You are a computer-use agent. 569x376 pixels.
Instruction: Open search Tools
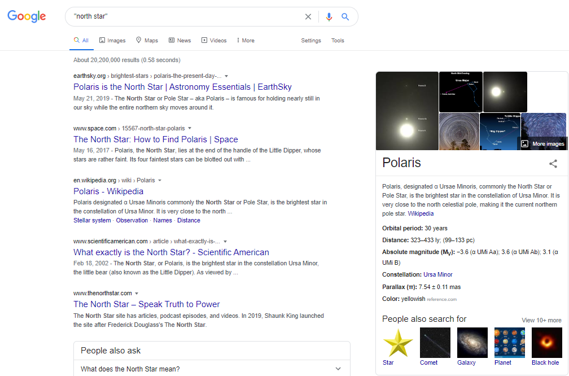click(338, 40)
